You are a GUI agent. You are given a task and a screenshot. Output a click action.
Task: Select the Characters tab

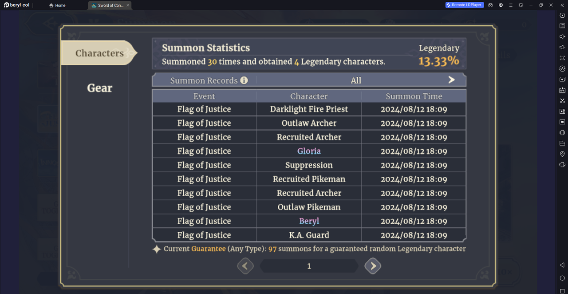[x=99, y=53]
